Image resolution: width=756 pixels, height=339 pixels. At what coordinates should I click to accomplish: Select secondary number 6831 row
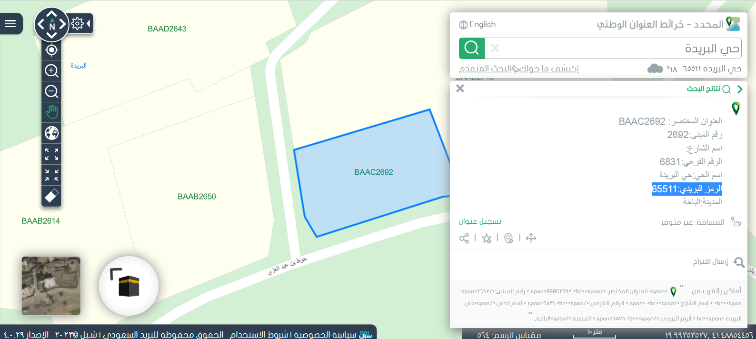691,162
